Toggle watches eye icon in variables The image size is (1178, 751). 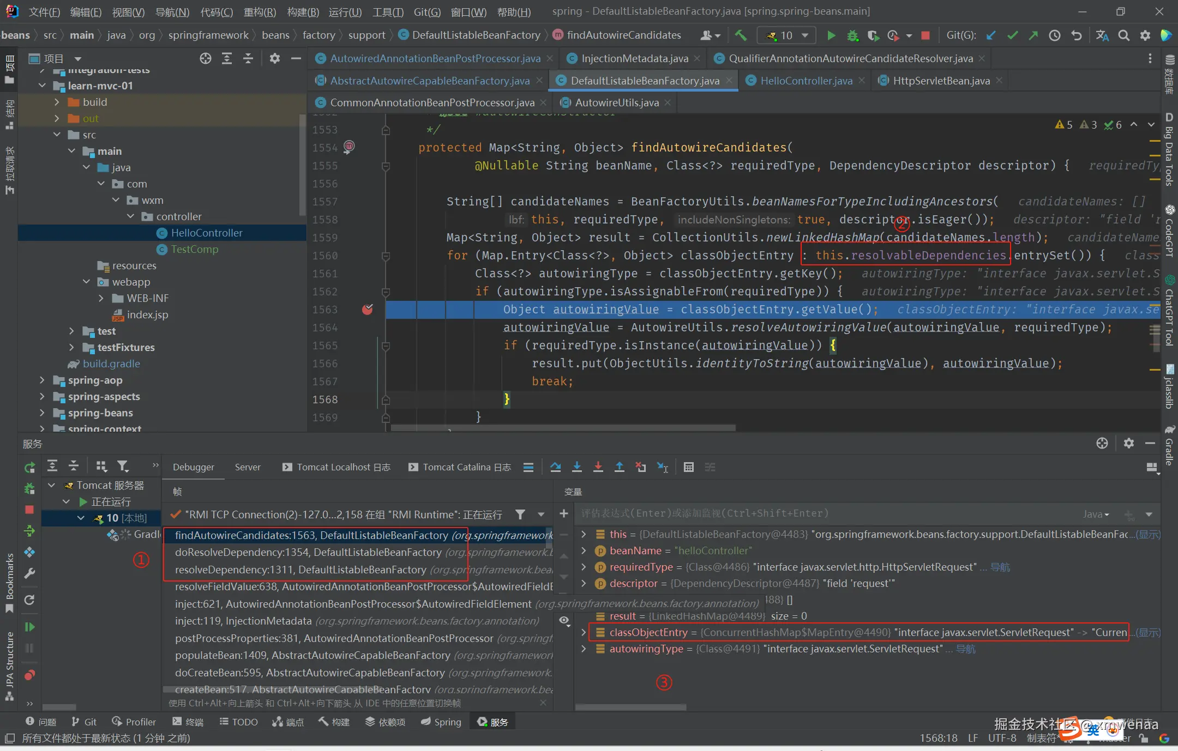564,620
